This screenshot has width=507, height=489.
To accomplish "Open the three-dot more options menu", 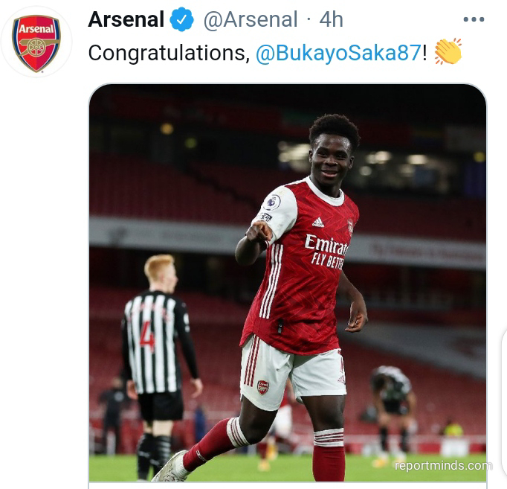I will 474,19.
